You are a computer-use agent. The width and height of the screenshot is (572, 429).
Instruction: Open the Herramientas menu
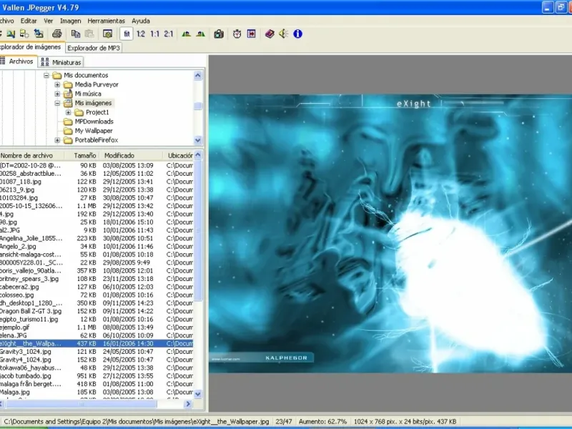107,21
